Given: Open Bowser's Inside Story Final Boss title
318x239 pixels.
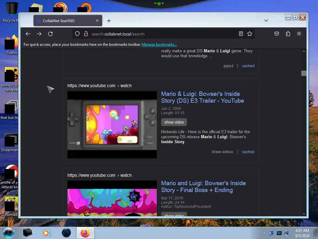Looking at the screenshot, I should coord(203,187).
